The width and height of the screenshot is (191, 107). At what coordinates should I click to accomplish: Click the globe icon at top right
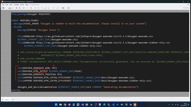point(188,4)
